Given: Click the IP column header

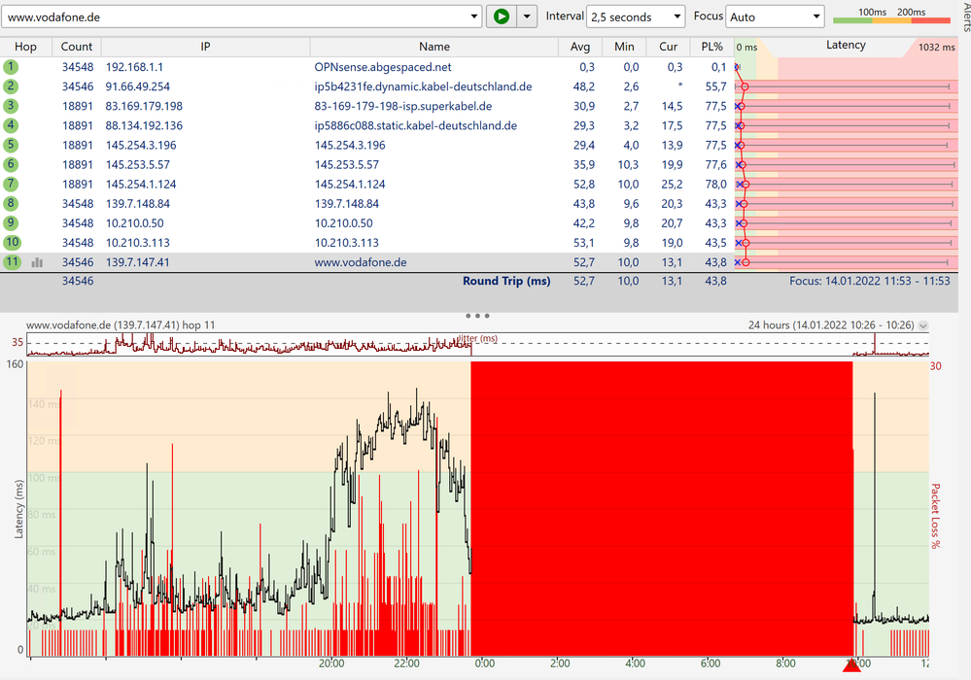Looking at the screenshot, I should [206, 47].
